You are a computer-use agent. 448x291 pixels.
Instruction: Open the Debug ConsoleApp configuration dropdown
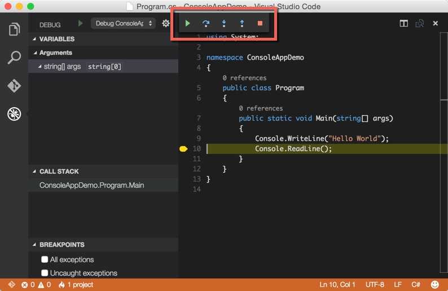[x=123, y=24]
